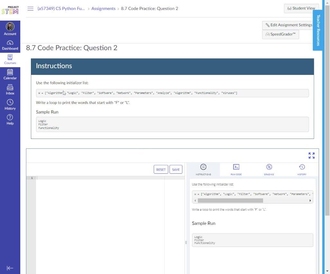Click the Account profile avatar
The width and height of the screenshot is (330, 274).
[x=10, y=27]
